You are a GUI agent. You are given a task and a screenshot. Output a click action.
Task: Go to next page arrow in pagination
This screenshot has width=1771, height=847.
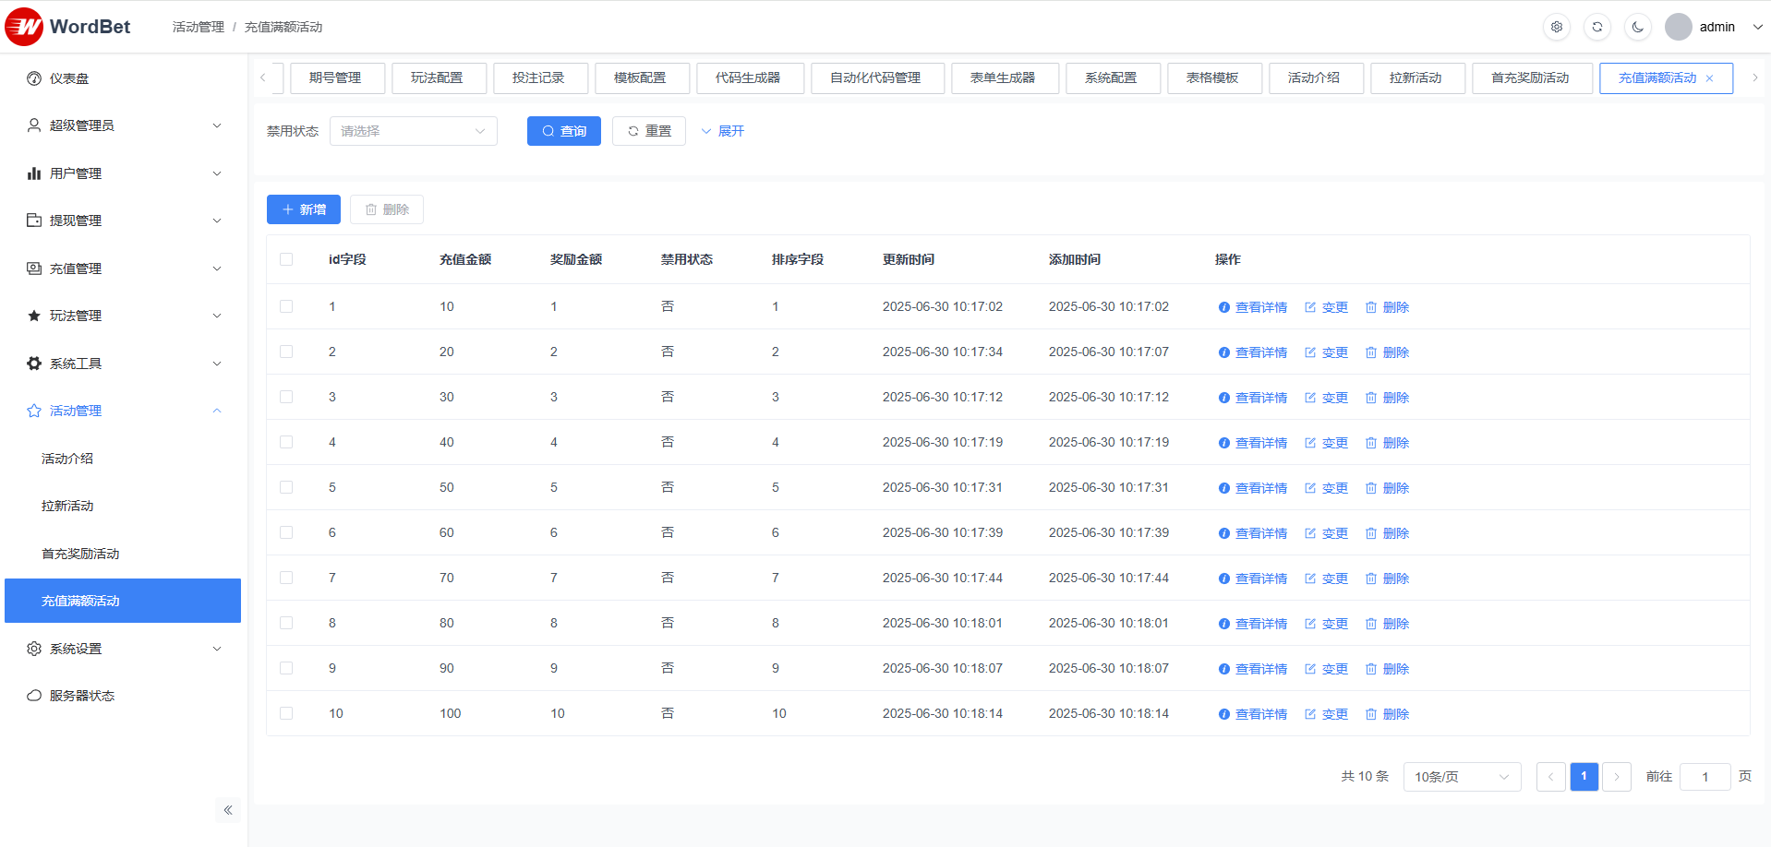click(x=1617, y=777)
